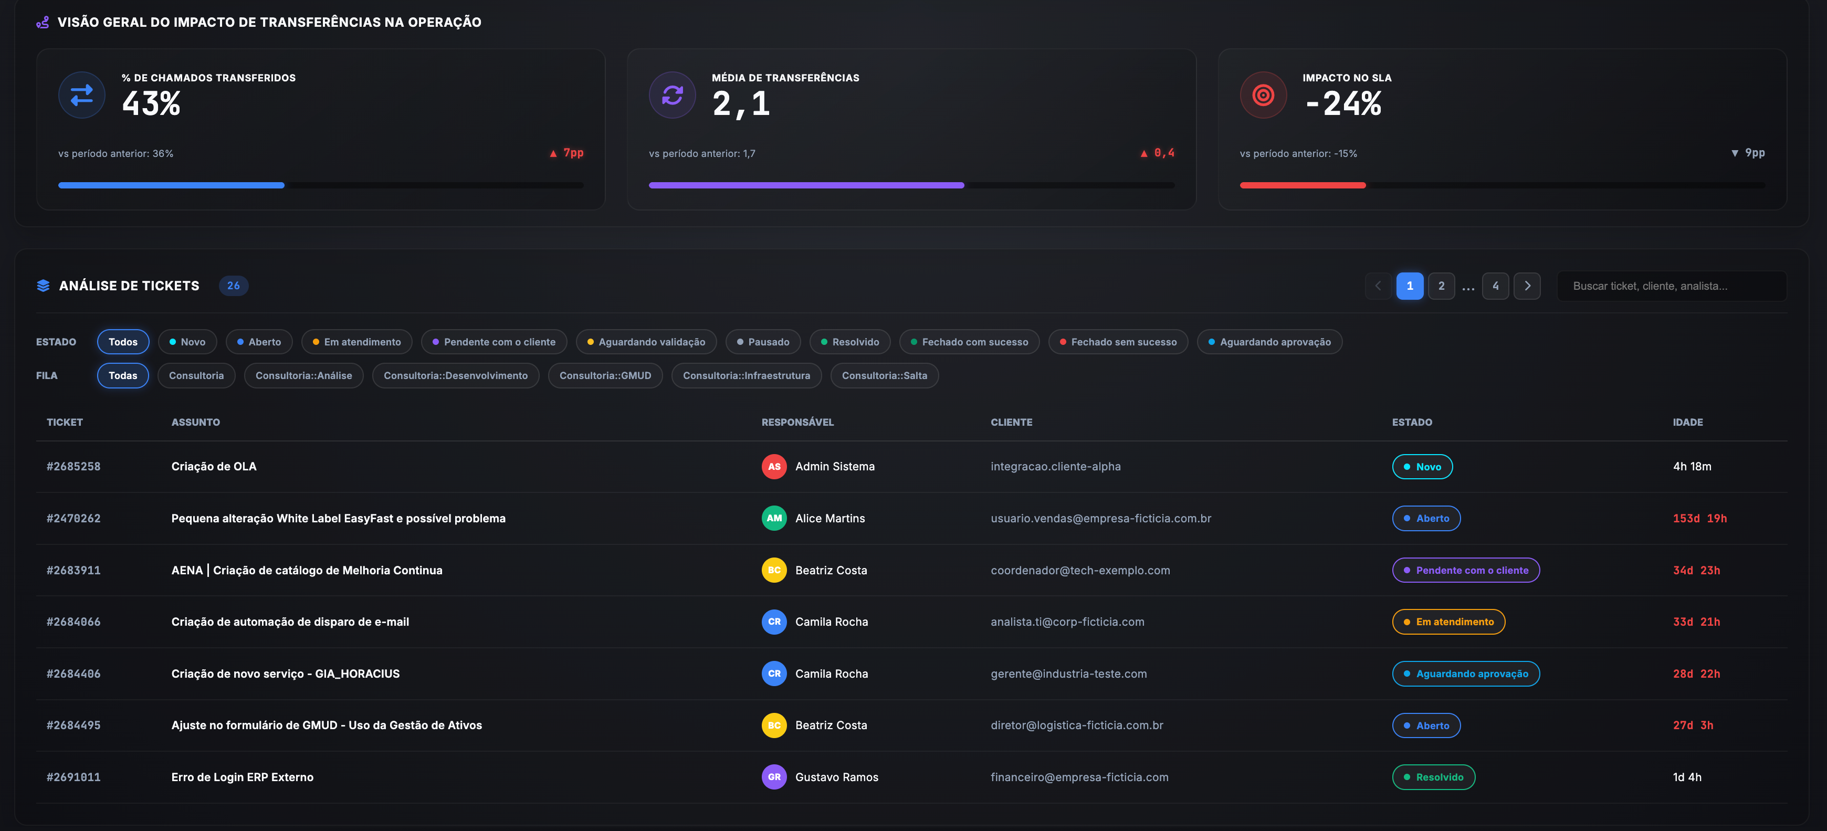Select the Consultoria queue filter
This screenshot has width=1827, height=831.
coord(196,376)
